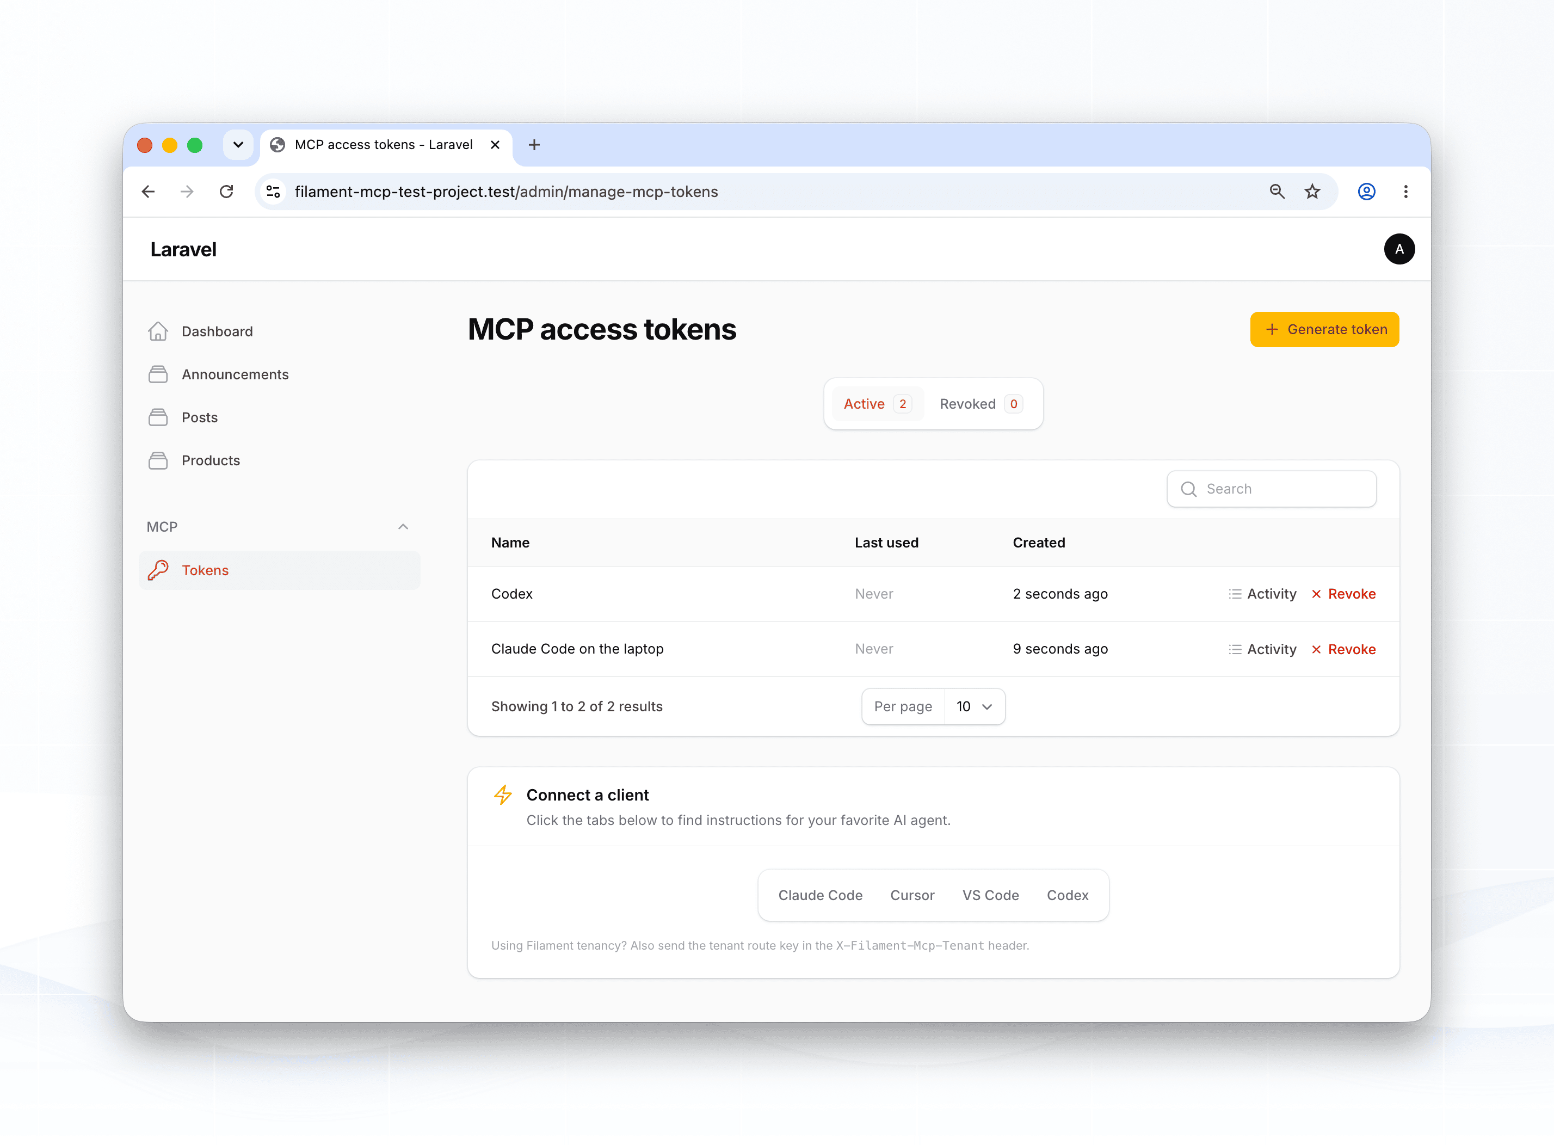The image size is (1554, 1145).
Task: Open Announcements in sidebar
Action: 279,374
